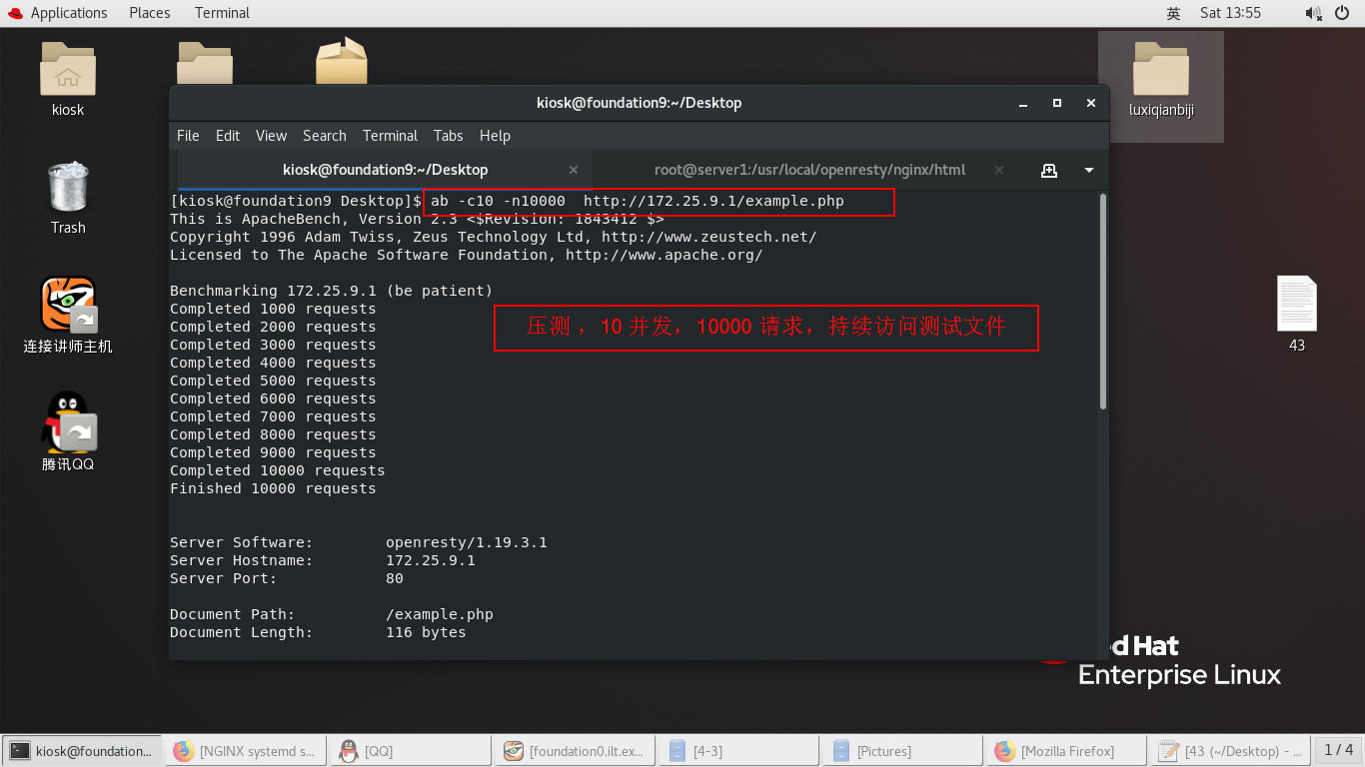Click the 'Completed 5000 requests' line
Viewport: 1365px width, 767px height.
point(273,381)
